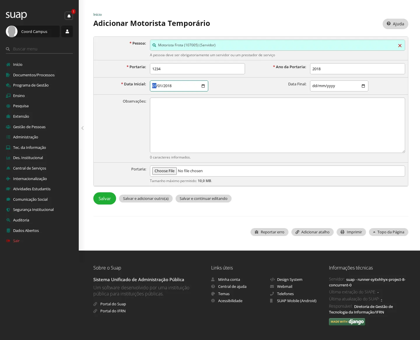Click the red Sair logout item
The width and height of the screenshot is (420, 340).
click(16, 241)
